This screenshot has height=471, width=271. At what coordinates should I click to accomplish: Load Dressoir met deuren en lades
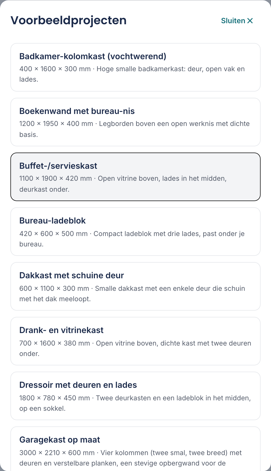click(135, 396)
